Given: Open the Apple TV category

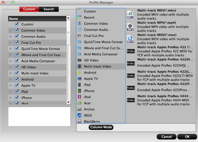Looking at the screenshot, I should [101, 79].
